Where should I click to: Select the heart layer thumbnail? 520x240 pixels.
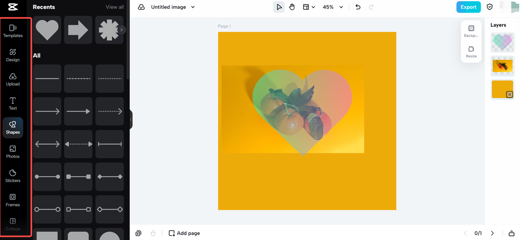[503, 42]
